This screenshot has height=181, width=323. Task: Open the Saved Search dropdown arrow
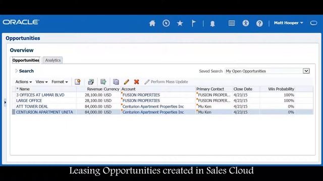pyautogui.click(x=306, y=71)
